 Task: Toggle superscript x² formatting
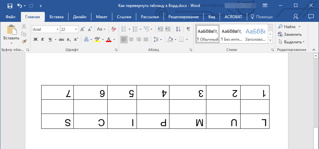pyautogui.click(x=76, y=39)
